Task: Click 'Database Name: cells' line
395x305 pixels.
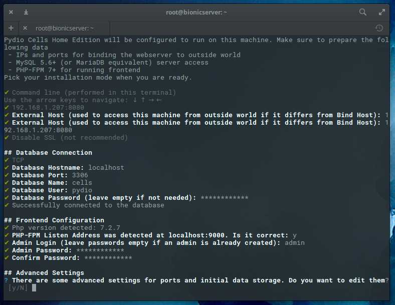Action: [48, 183]
